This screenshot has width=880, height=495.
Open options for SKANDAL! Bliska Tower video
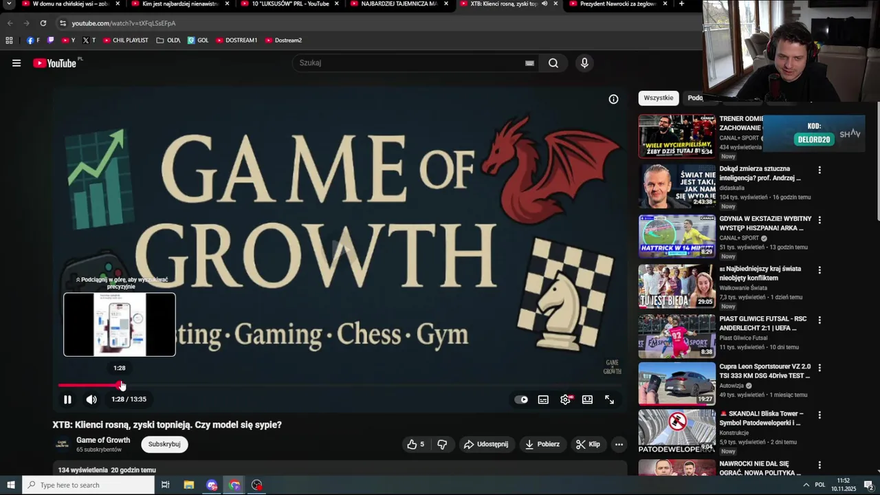pyautogui.click(x=819, y=415)
